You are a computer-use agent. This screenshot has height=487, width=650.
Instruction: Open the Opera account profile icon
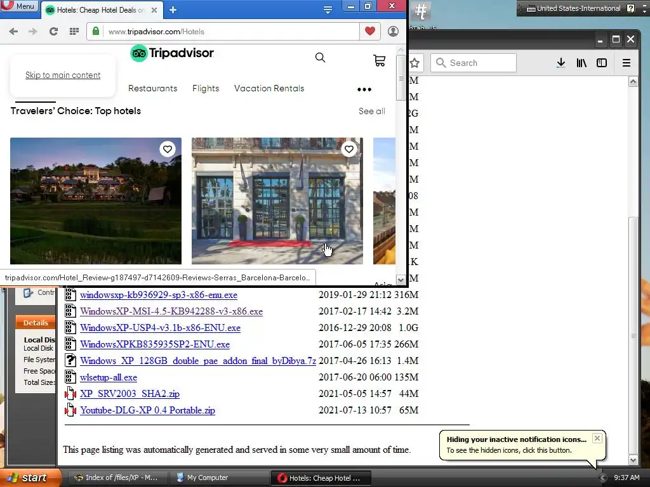pos(393,31)
